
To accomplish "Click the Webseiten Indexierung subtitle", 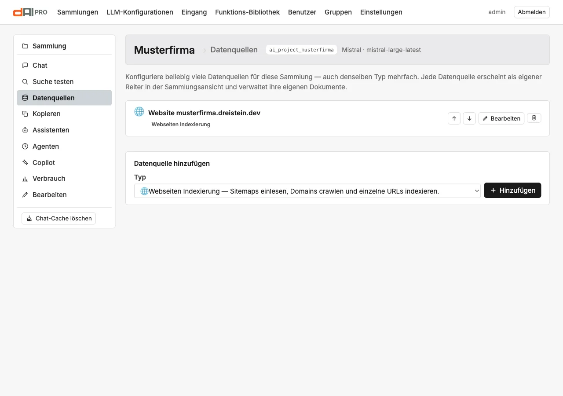I will click(181, 125).
